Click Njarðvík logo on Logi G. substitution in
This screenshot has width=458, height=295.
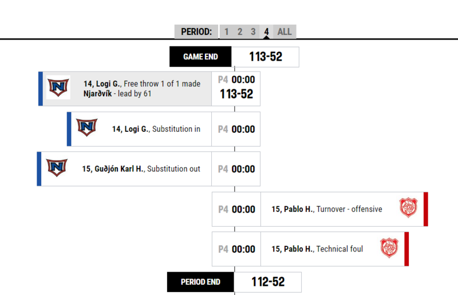(87, 127)
